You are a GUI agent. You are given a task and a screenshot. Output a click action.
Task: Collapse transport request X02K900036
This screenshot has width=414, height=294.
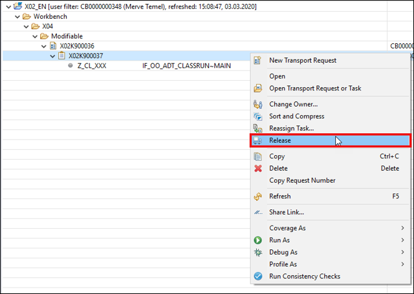coord(44,47)
